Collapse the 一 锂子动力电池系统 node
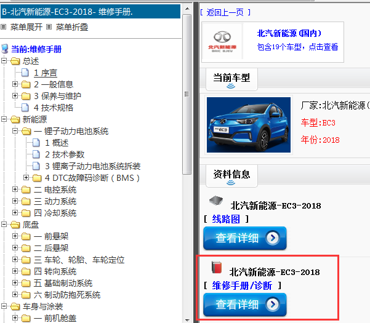Image resolution: width=370 pixels, height=323 pixels. pyautogui.click(x=15, y=131)
